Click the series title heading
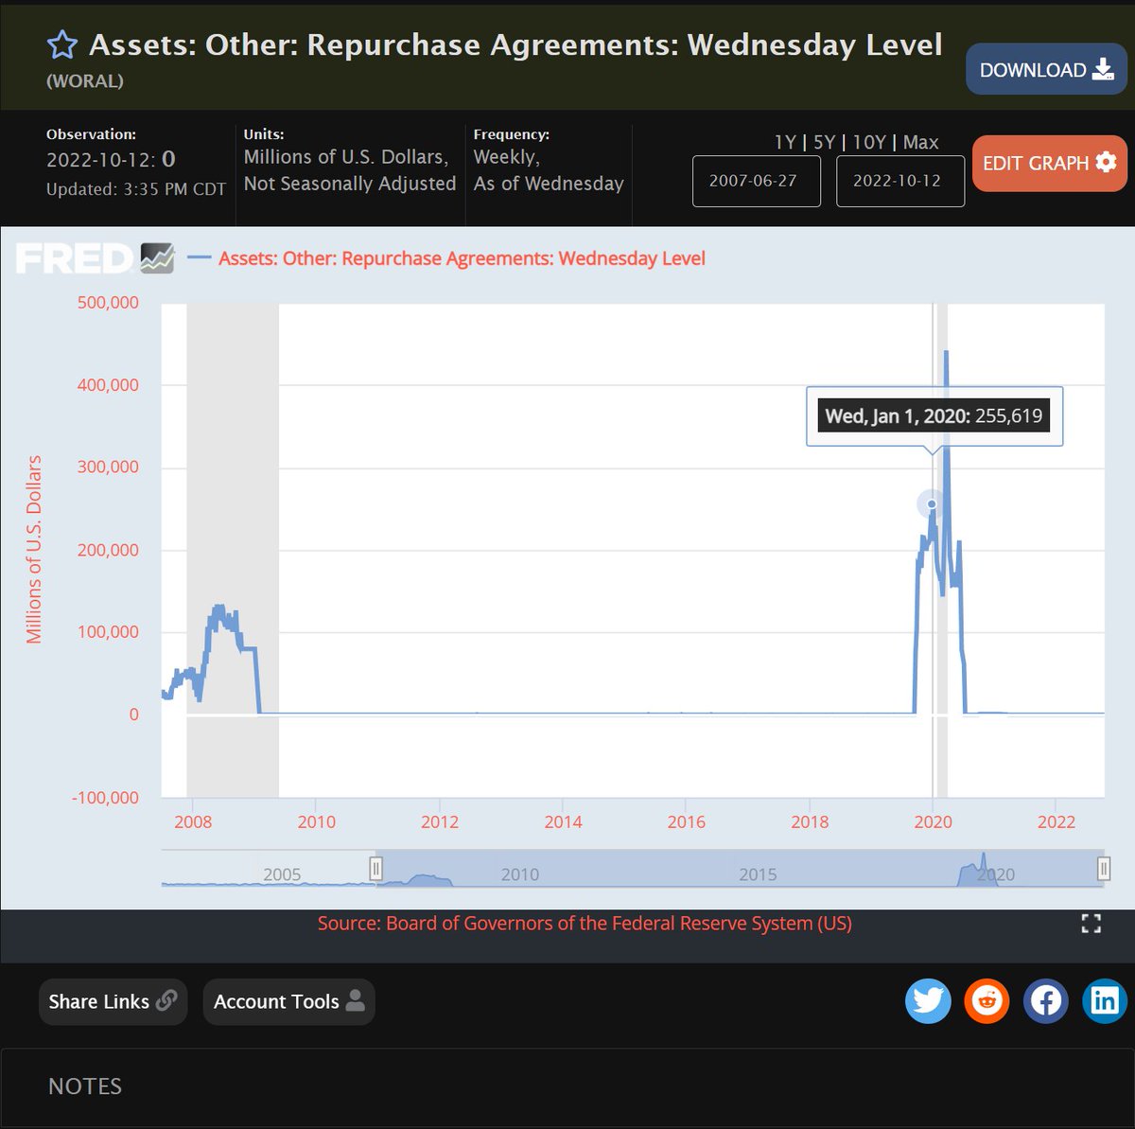 515,44
